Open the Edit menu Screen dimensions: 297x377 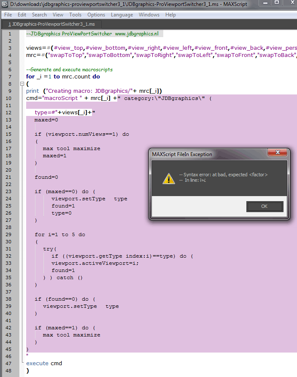[x=22, y=15]
